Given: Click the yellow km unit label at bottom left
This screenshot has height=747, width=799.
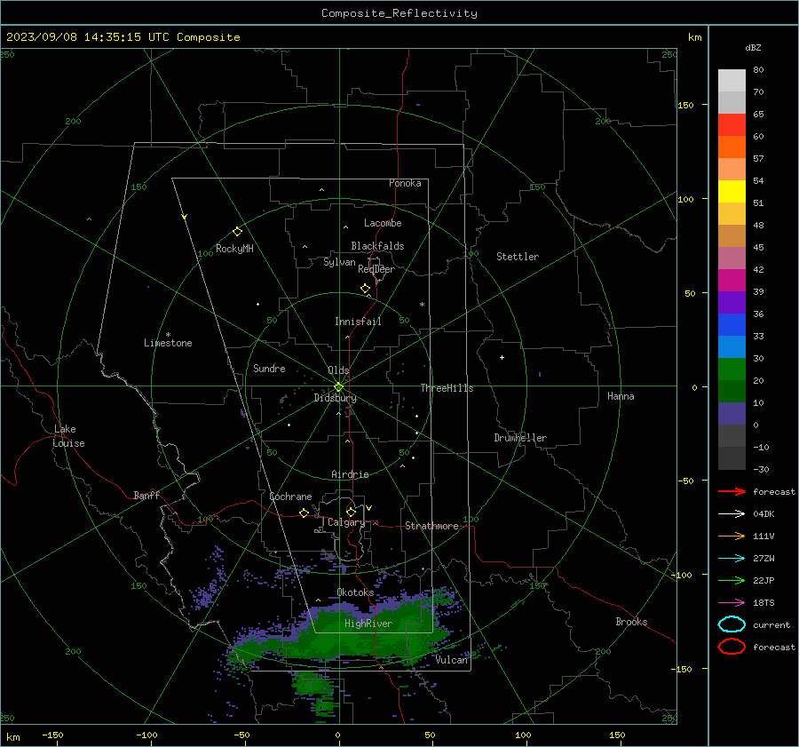Looking at the screenshot, I should point(12,737).
